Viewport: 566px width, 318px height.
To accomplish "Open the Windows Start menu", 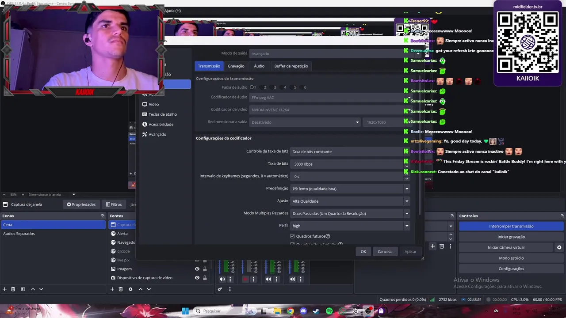I will (185, 311).
